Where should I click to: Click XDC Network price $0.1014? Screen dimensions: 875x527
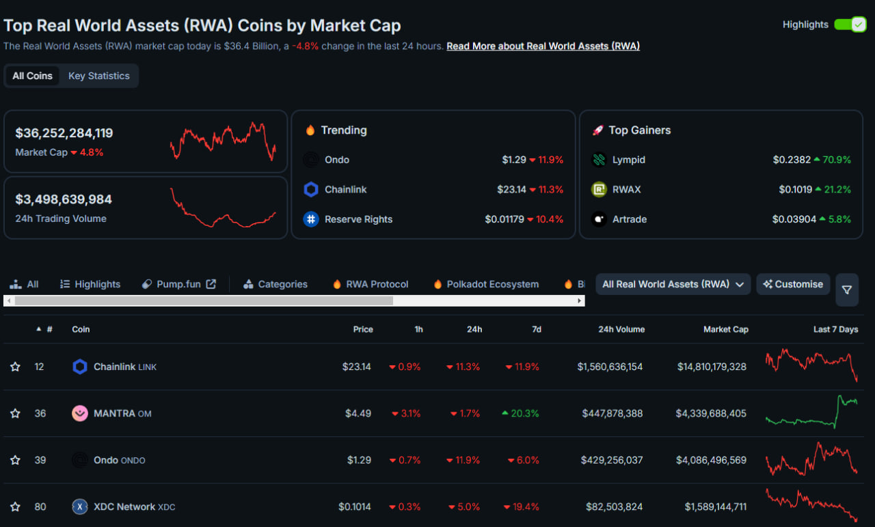(x=355, y=507)
